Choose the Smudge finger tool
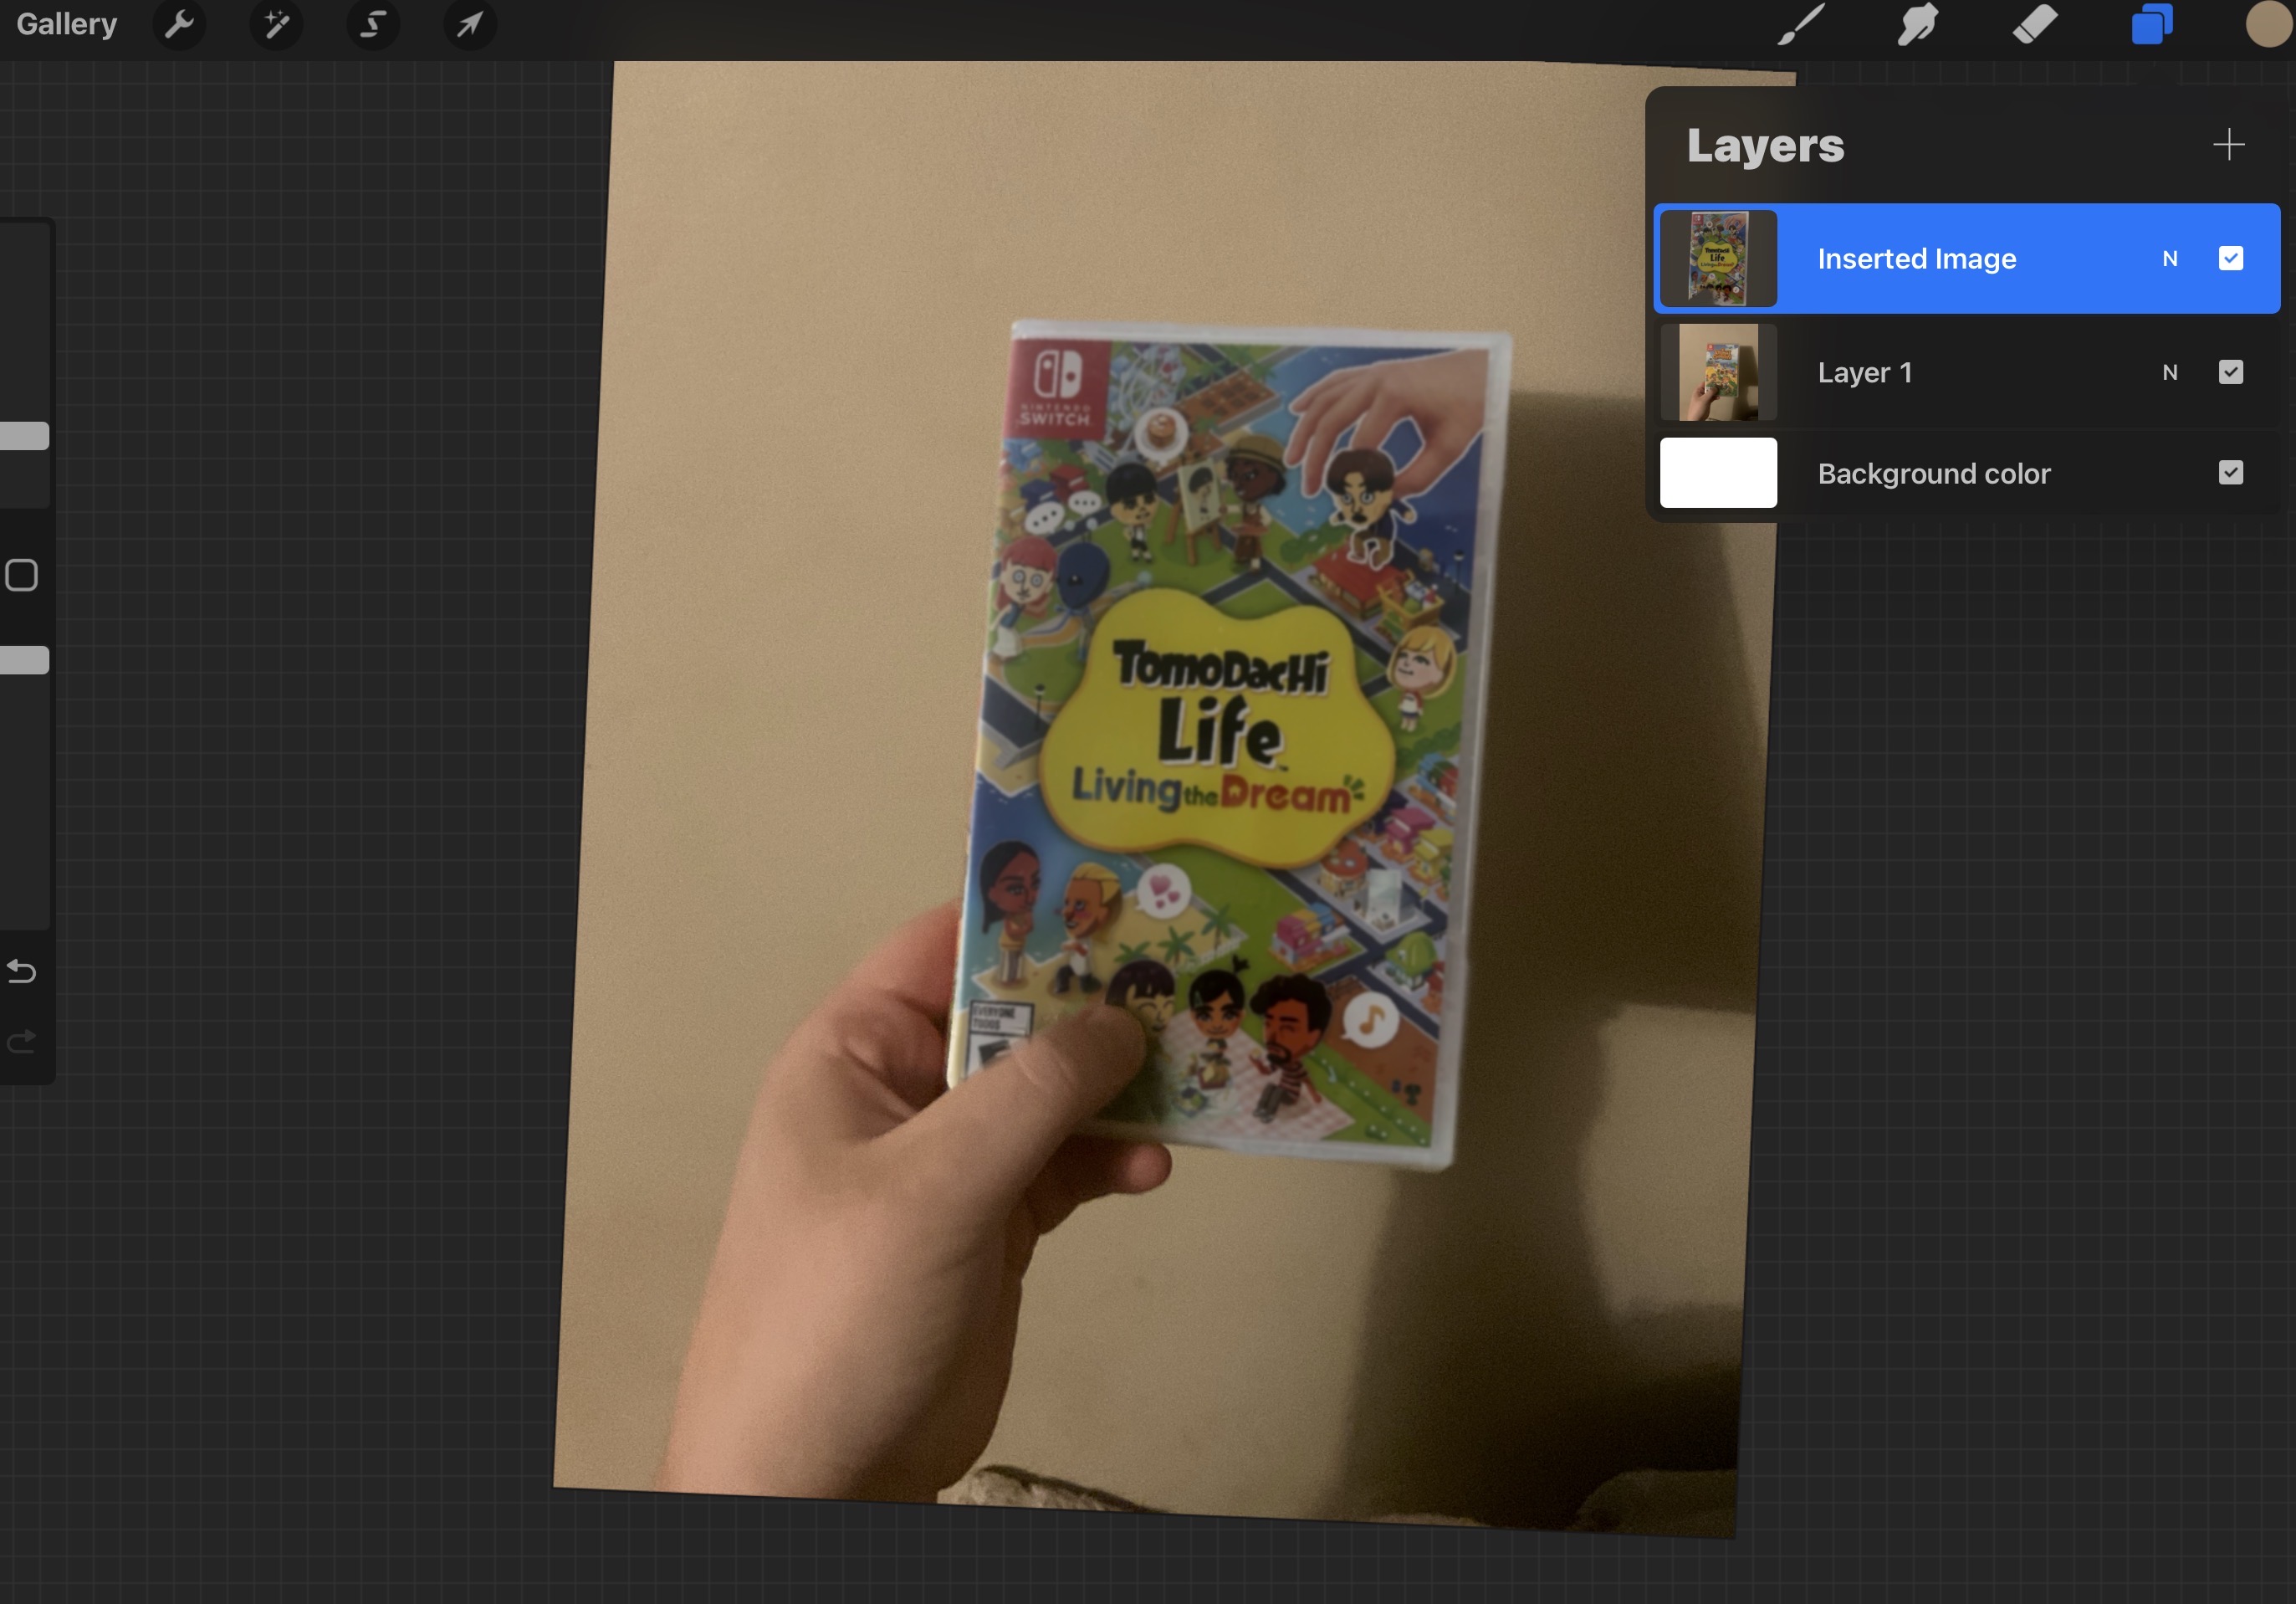 pyautogui.click(x=1917, y=24)
